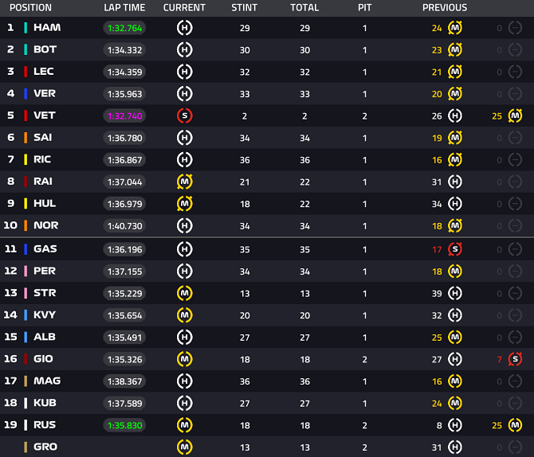Click Russell's green 1:35.830 lap time
The image size is (534, 457).
124,425
